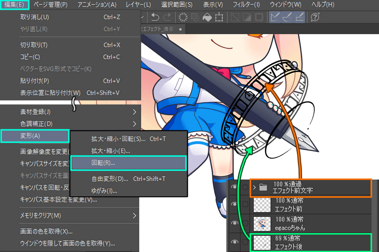Image resolution: width=379 pixels, height=252 pixels.
Task: Open CLIP STUDIO support via the help icon
Action: click(x=315, y=17)
